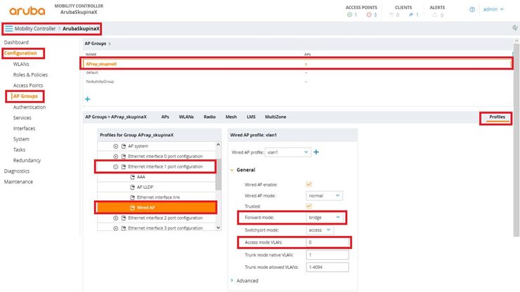This screenshot has width=520, height=292.
Task: Open Redundancy in the sidebar
Action: tap(27, 161)
